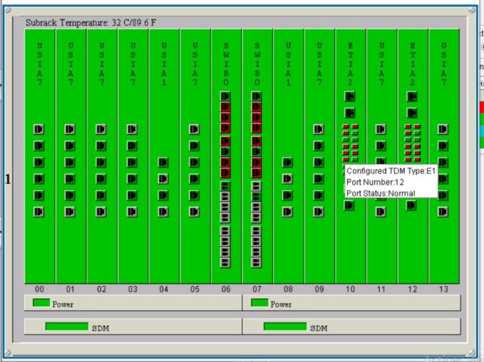Select the bottommost gray port on slot 07 SWIBO
Viewport: 484px width, 362px height.
256,263
